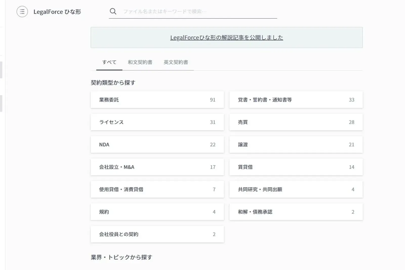This screenshot has height=270, width=405.
Task: Select the 共同研究・共同出願 category
Action: [296, 189]
